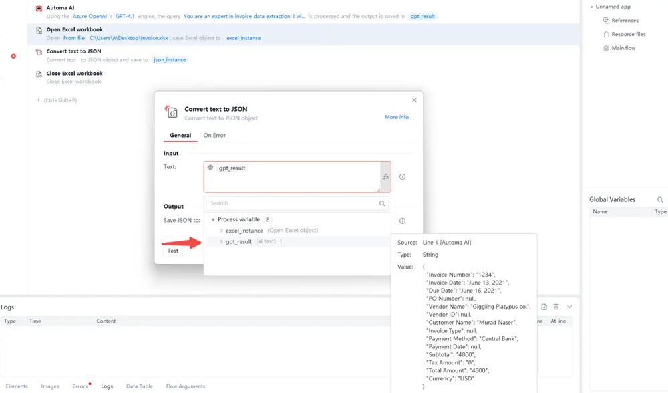Click the Close Excel workbook step icon
This screenshot has height=393, width=668.
coord(39,74)
